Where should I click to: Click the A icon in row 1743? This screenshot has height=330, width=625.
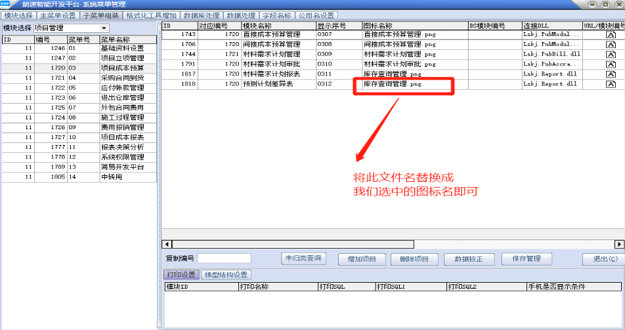[610, 34]
